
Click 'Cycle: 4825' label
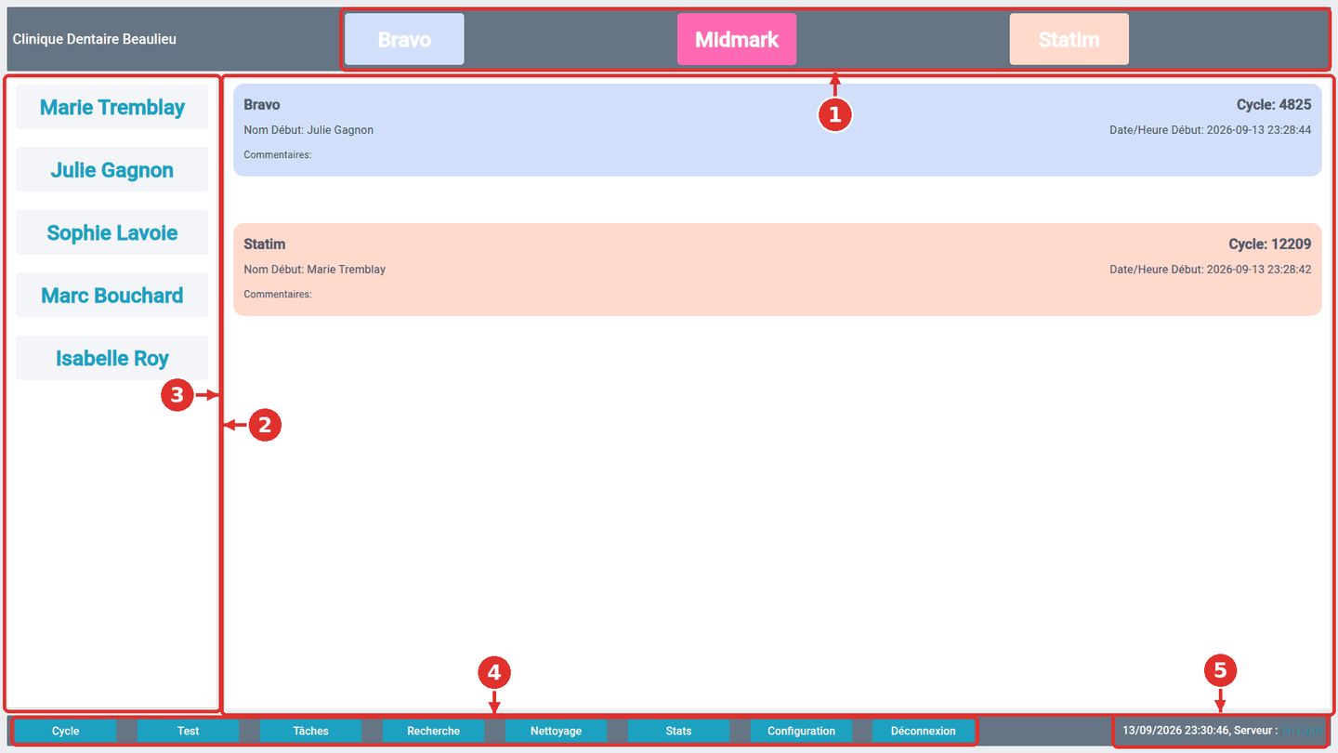click(1274, 105)
